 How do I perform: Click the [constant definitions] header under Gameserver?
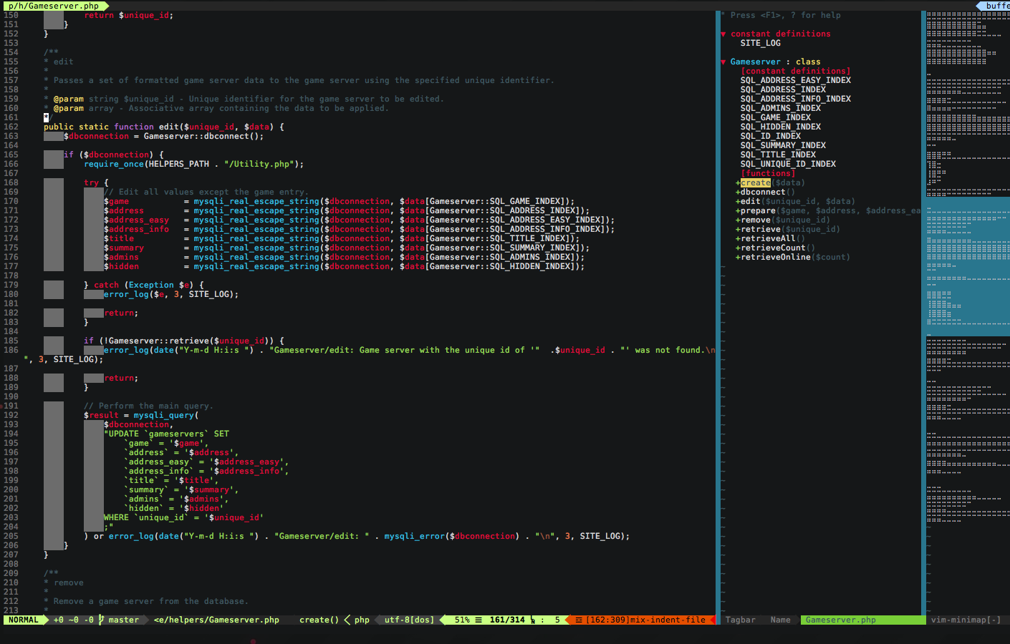[795, 71]
